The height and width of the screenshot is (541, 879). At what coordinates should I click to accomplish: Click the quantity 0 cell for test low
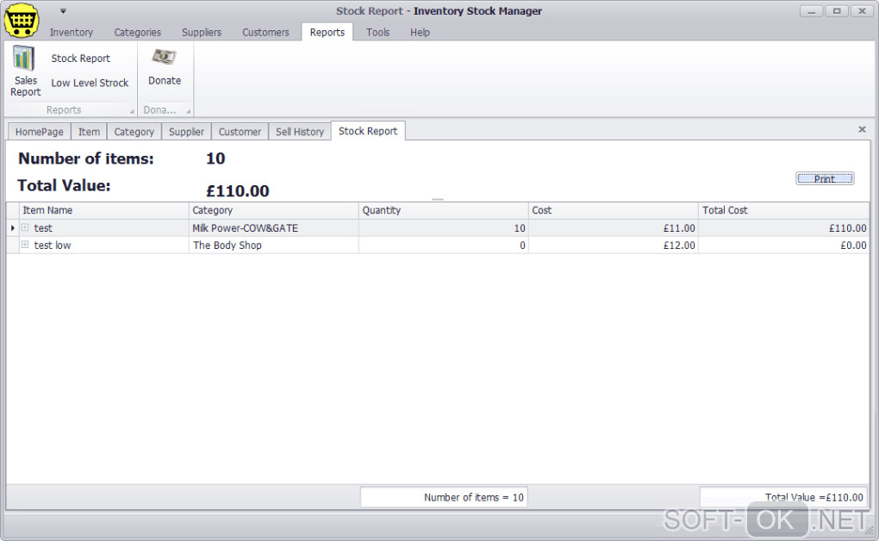[x=444, y=245]
